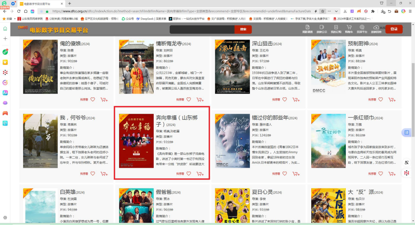Open sidebar settings gear icon
Image resolution: width=415 pixels, height=225 pixels.
point(5,218)
